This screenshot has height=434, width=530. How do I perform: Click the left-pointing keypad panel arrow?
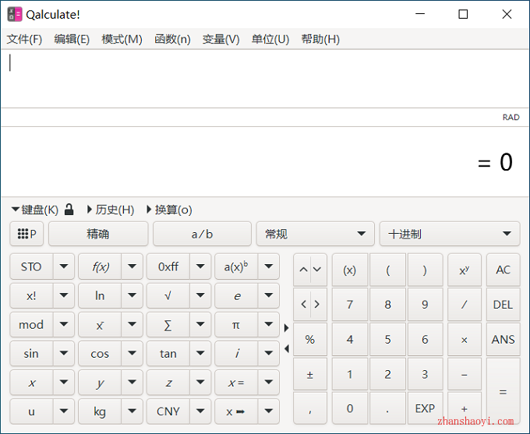[x=287, y=348]
